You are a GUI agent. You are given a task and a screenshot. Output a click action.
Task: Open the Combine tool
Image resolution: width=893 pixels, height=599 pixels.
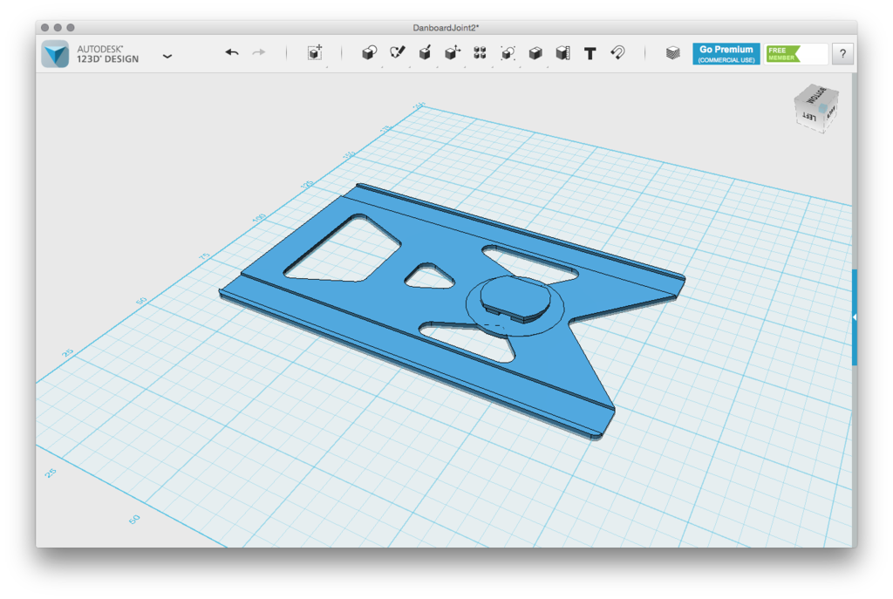[535, 53]
